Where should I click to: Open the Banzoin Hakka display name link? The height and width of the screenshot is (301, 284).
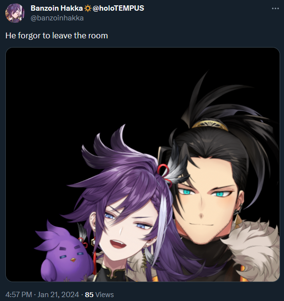[57, 8]
